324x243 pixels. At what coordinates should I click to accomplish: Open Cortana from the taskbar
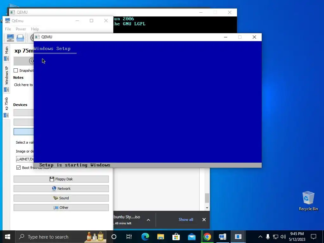114,237
